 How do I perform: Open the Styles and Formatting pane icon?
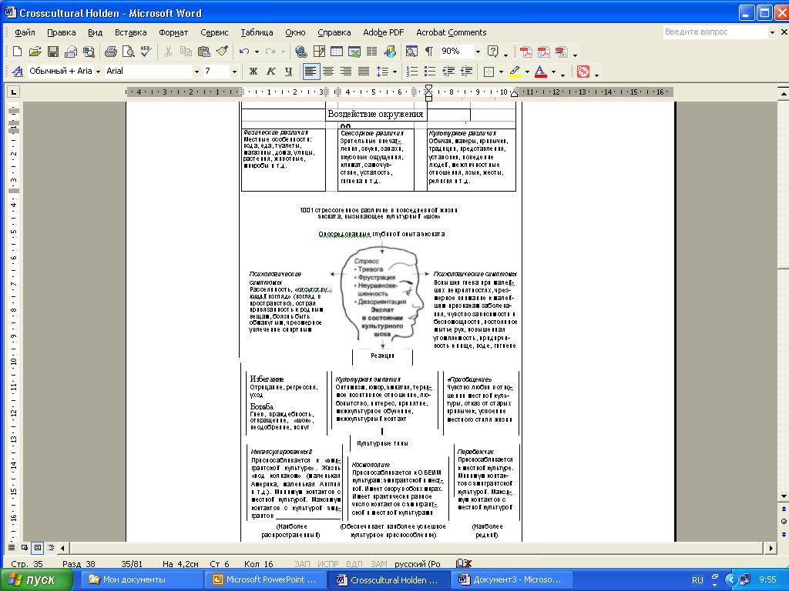pyautogui.click(x=18, y=72)
